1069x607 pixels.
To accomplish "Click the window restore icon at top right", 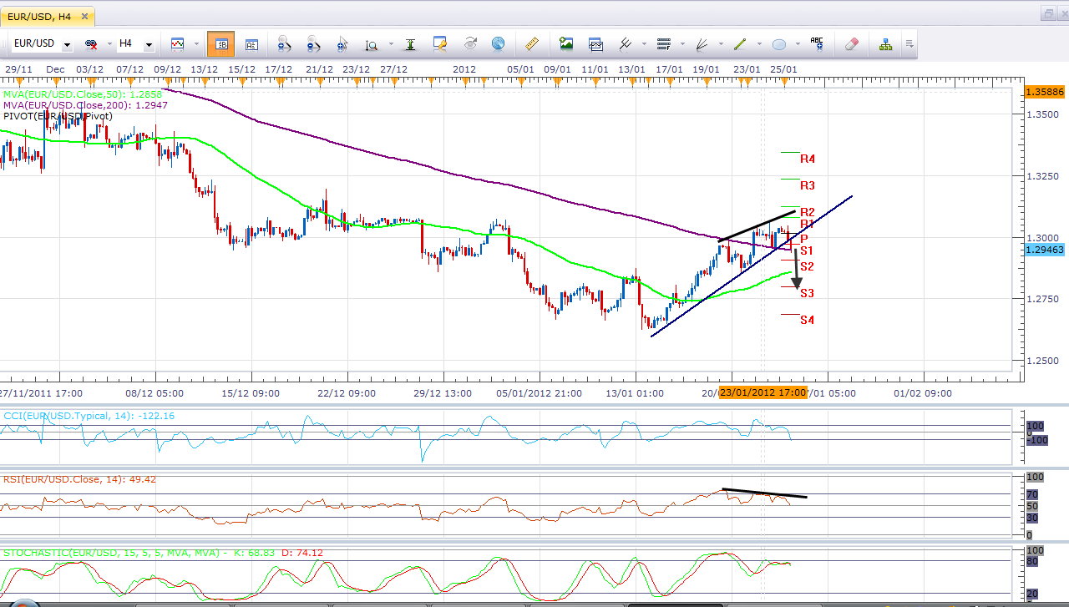I will coord(1047,13).
